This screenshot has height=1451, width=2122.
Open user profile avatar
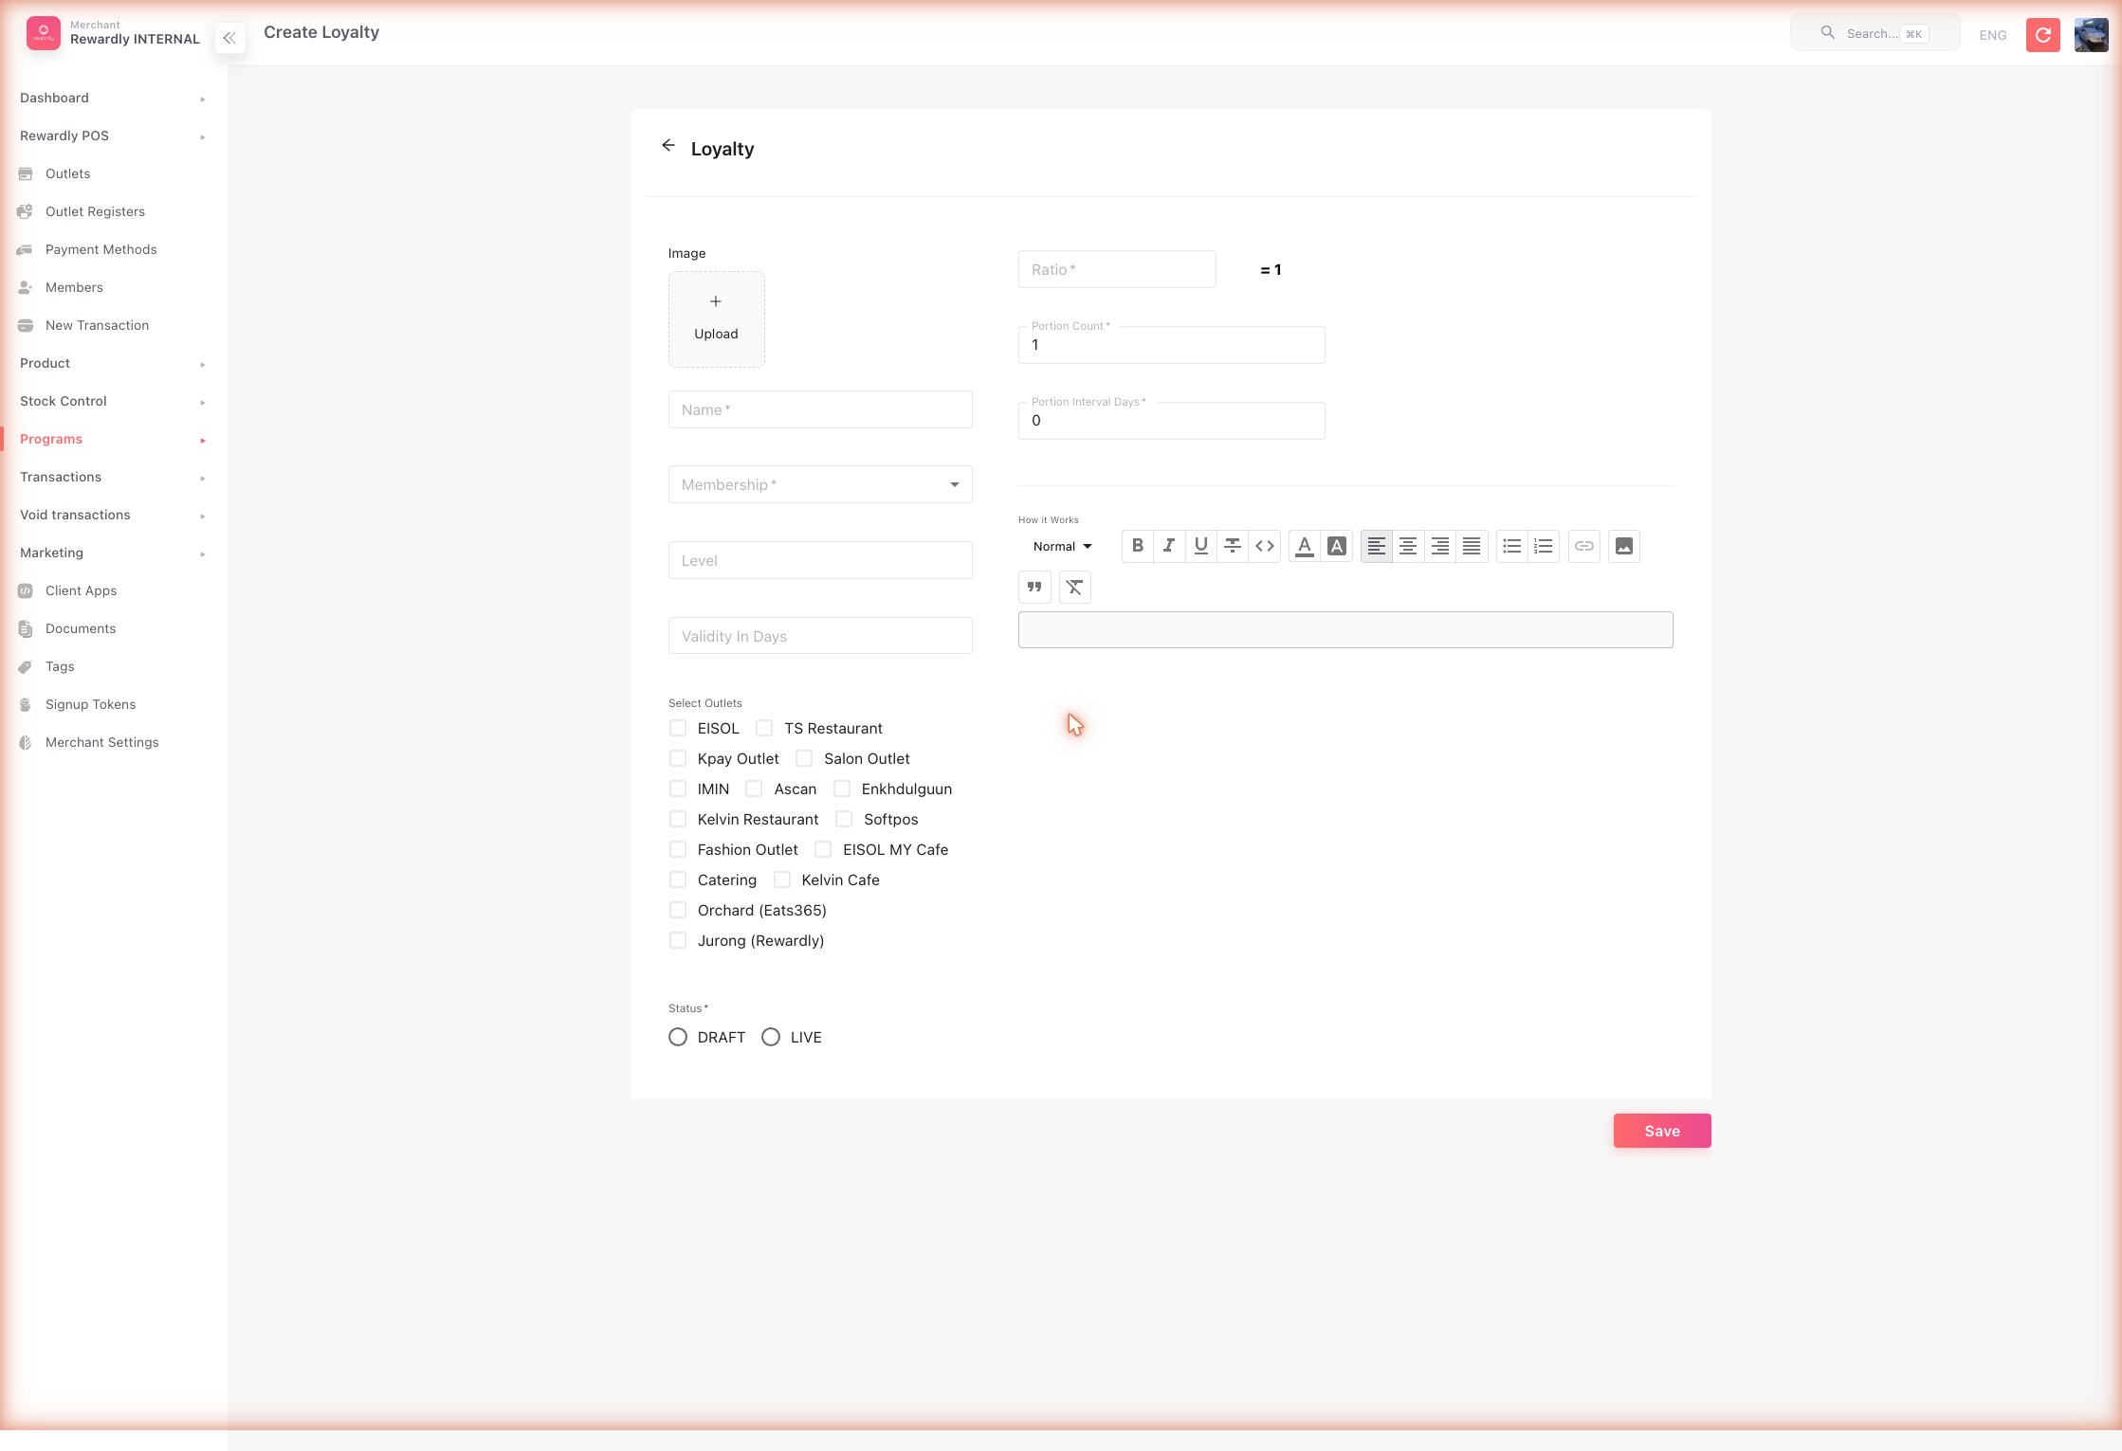click(x=2091, y=35)
